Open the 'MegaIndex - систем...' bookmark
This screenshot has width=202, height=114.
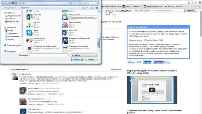coord(153,6)
